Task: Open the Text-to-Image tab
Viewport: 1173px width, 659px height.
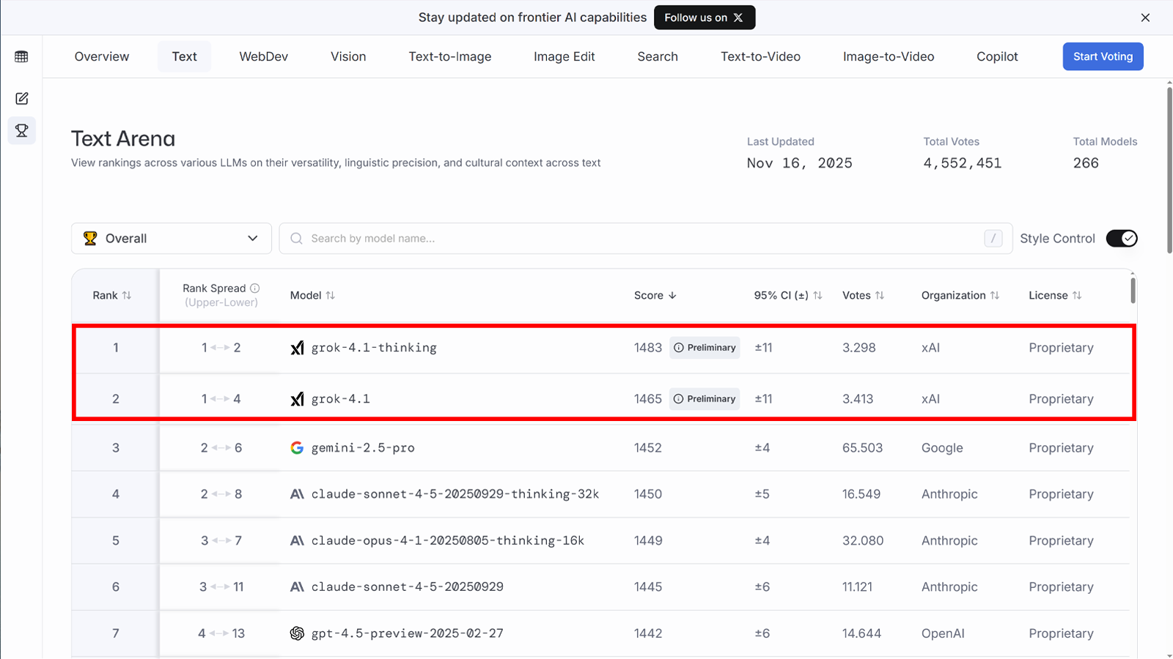Action: (449, 56)
